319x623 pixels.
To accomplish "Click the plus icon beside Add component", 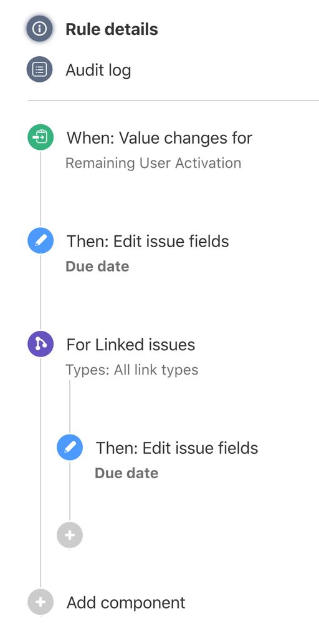I will 40,602.
